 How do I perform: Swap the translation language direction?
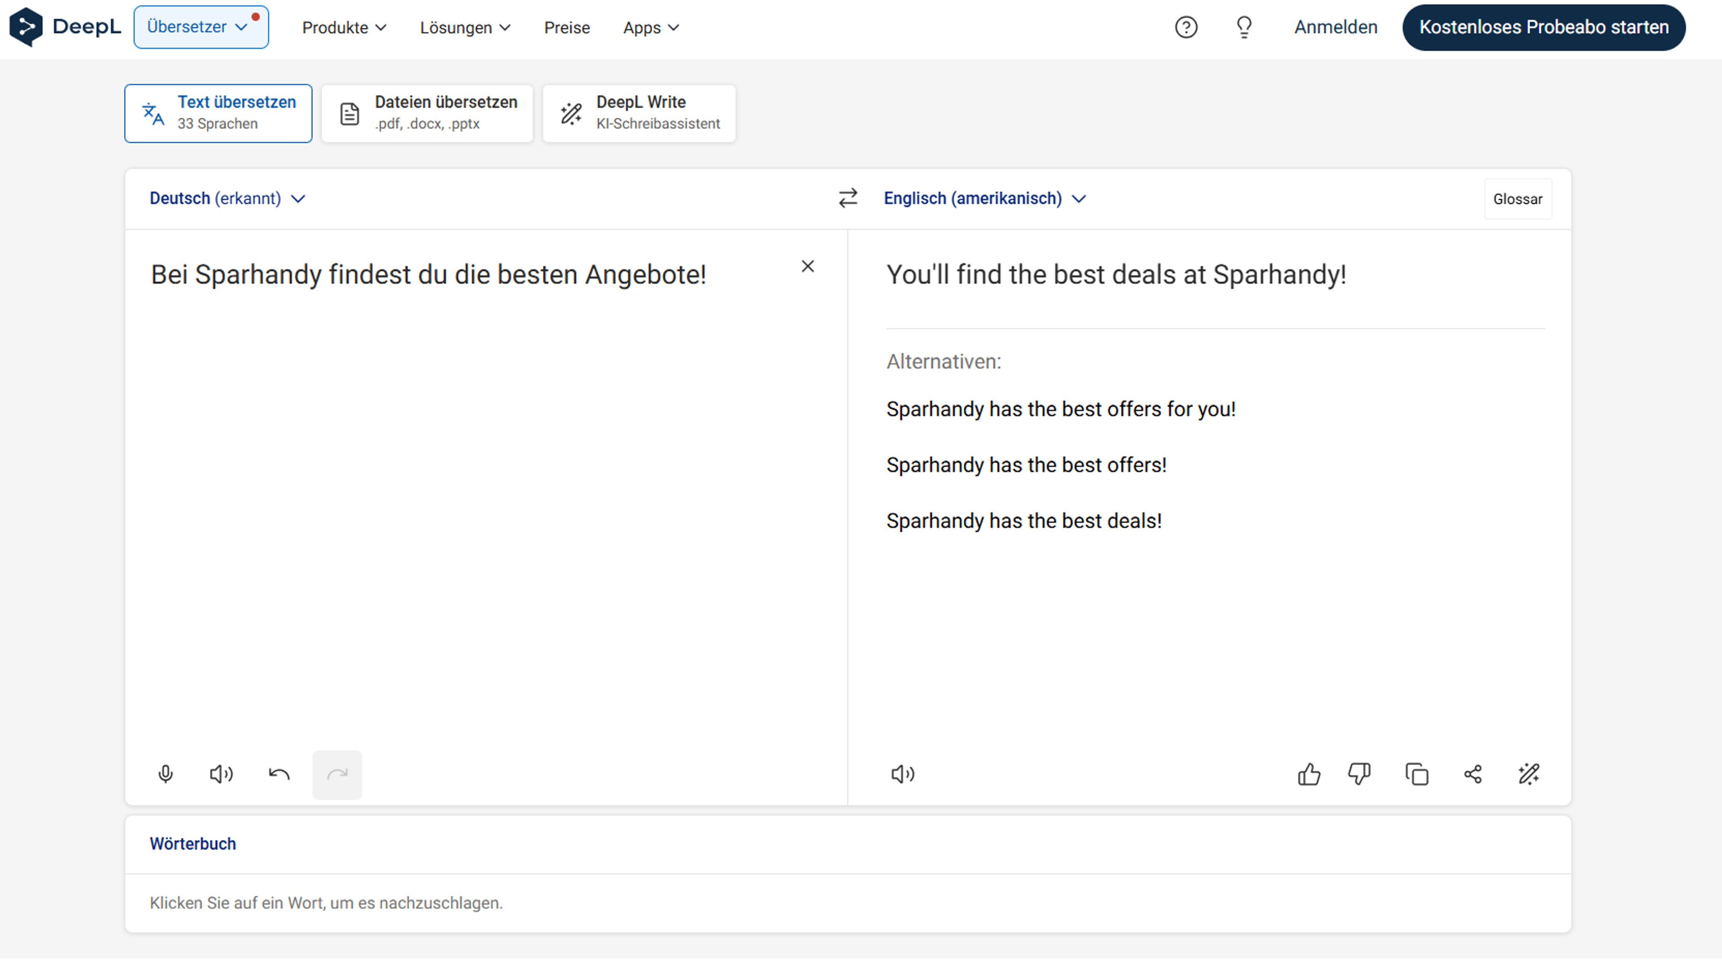[x=847, y=198]
